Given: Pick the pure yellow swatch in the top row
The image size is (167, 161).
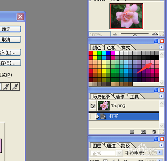Looking at the screenshot, I should pos(95,53).
